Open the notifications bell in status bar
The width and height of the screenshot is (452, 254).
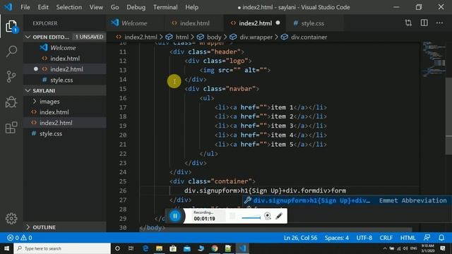(441, 238)
